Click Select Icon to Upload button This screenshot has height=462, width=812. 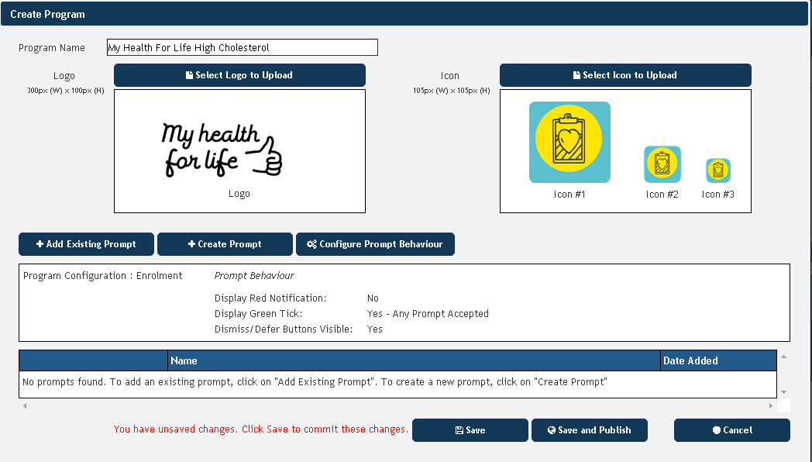625,75
